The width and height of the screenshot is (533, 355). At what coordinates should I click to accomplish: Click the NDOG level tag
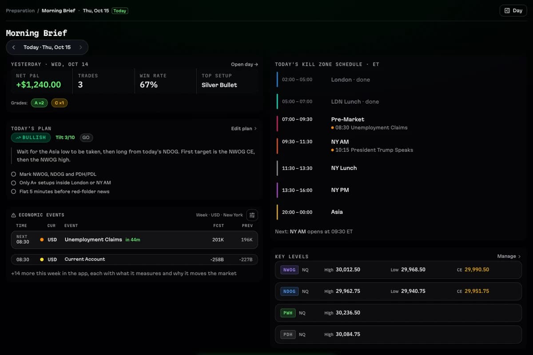pyautogui.click(x=289, y=292)
